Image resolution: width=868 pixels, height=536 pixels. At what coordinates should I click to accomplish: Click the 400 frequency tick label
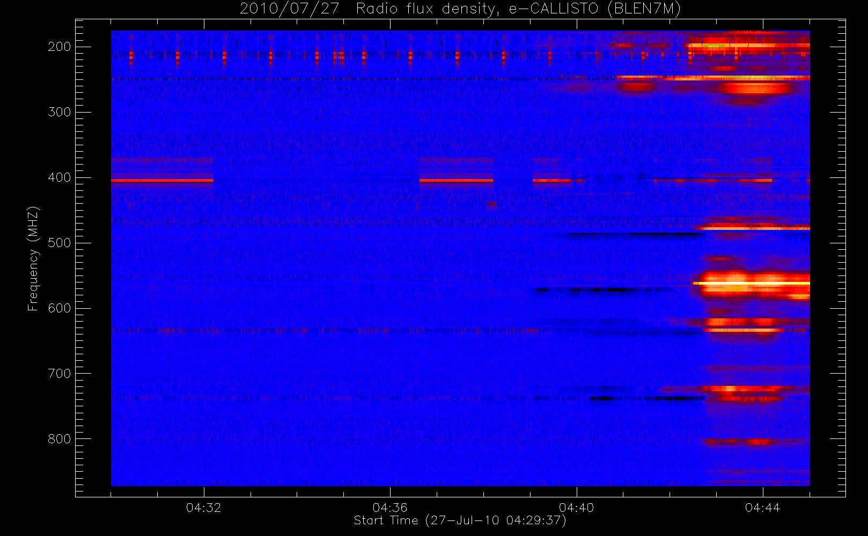[x=60, y=177]
